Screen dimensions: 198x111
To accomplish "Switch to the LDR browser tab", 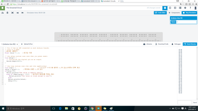I will [70, 1].
